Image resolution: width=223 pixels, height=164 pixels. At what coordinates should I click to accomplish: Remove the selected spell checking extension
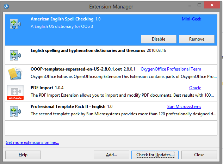tap(197, 39)
